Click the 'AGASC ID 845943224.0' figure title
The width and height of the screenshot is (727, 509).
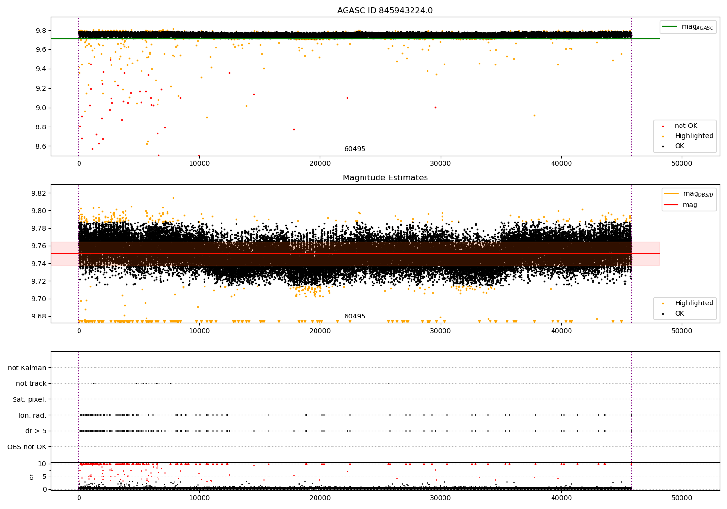[x=385, y=11]
